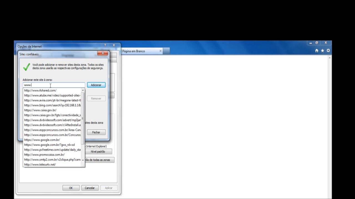
Task: Close the Opções da Internet dialog
Action: click(x=114, y=45)
